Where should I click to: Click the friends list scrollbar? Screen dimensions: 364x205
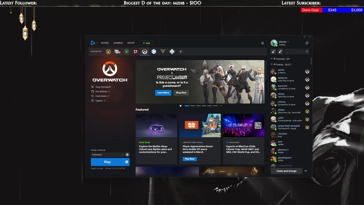click(x=311, y=61)
